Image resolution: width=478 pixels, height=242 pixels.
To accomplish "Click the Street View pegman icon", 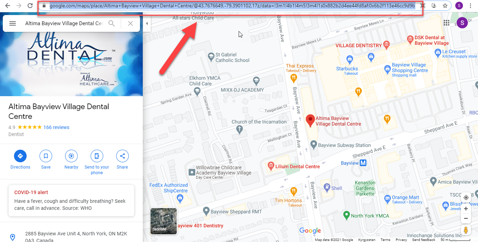I will point(466,230).
